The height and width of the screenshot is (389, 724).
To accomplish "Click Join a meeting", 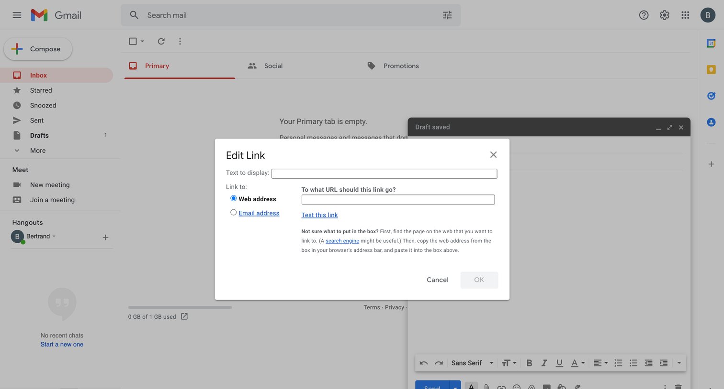I will pos(52,200).
